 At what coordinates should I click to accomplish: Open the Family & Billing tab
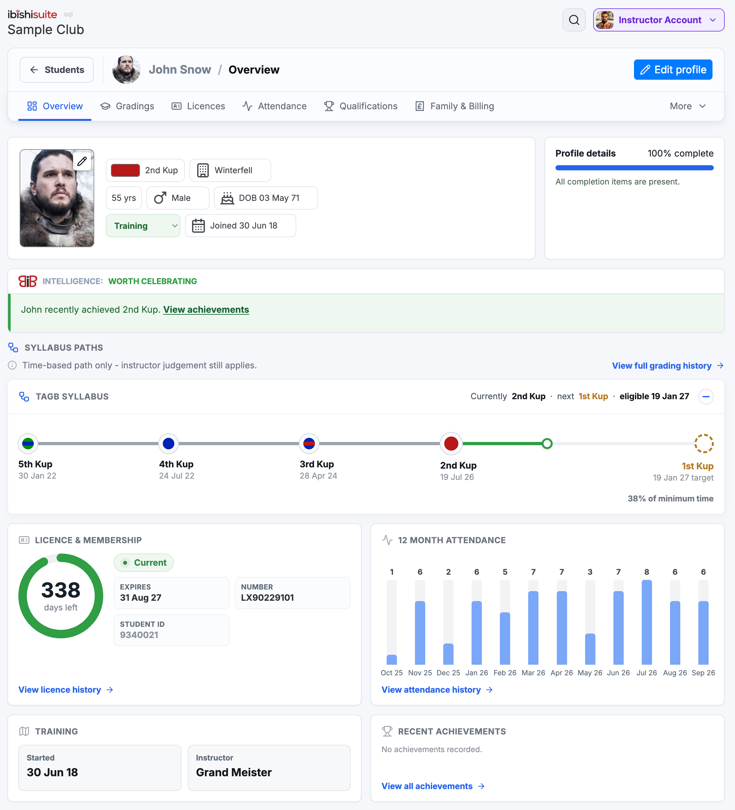(454, 106)
